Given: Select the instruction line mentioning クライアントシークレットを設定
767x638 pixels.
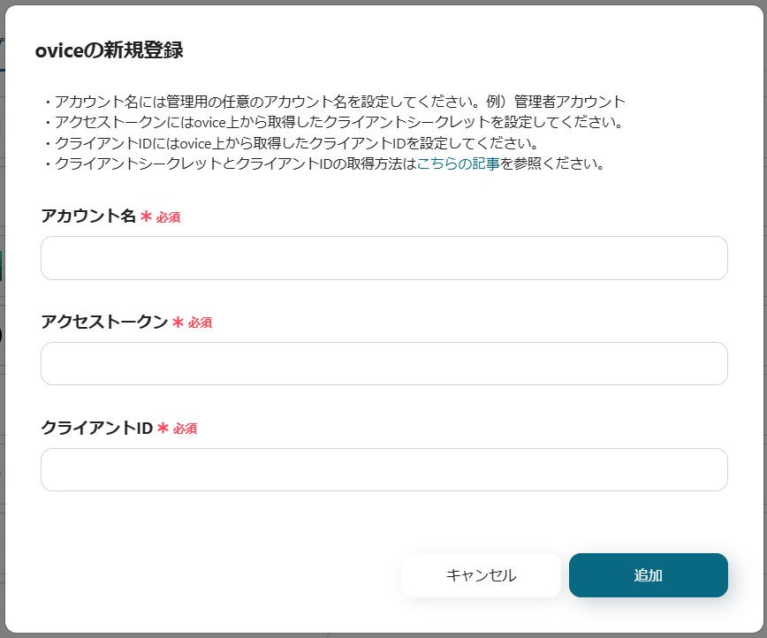Looking at the screenshot, I should [x=333, y=122].
